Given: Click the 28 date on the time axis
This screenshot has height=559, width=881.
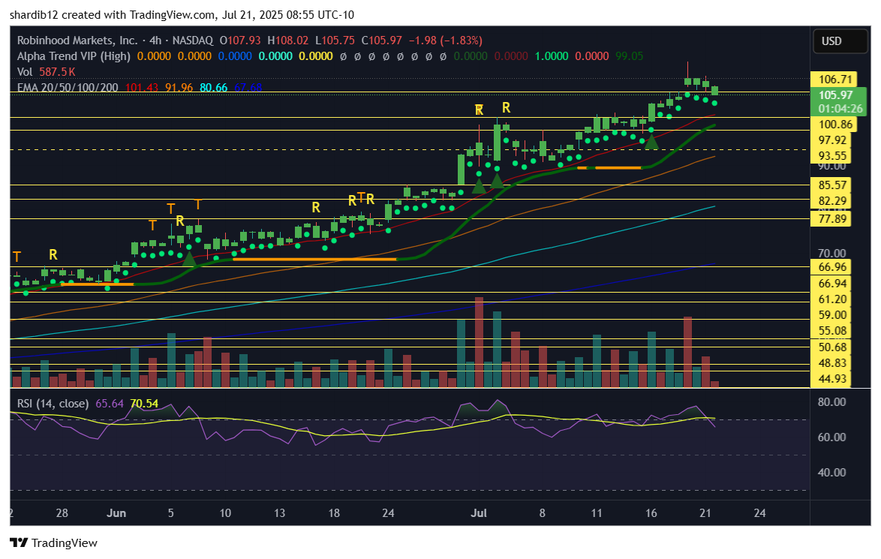Looking at the screenshot, I should coord(62,513).
